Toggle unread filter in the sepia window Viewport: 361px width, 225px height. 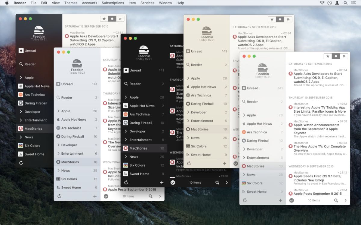(x=280, y=19)
